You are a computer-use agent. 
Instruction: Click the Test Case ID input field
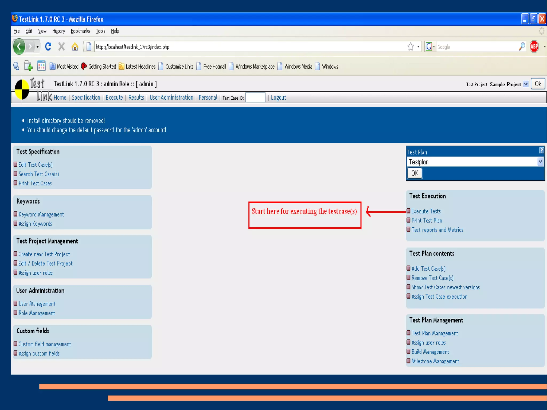255,97
